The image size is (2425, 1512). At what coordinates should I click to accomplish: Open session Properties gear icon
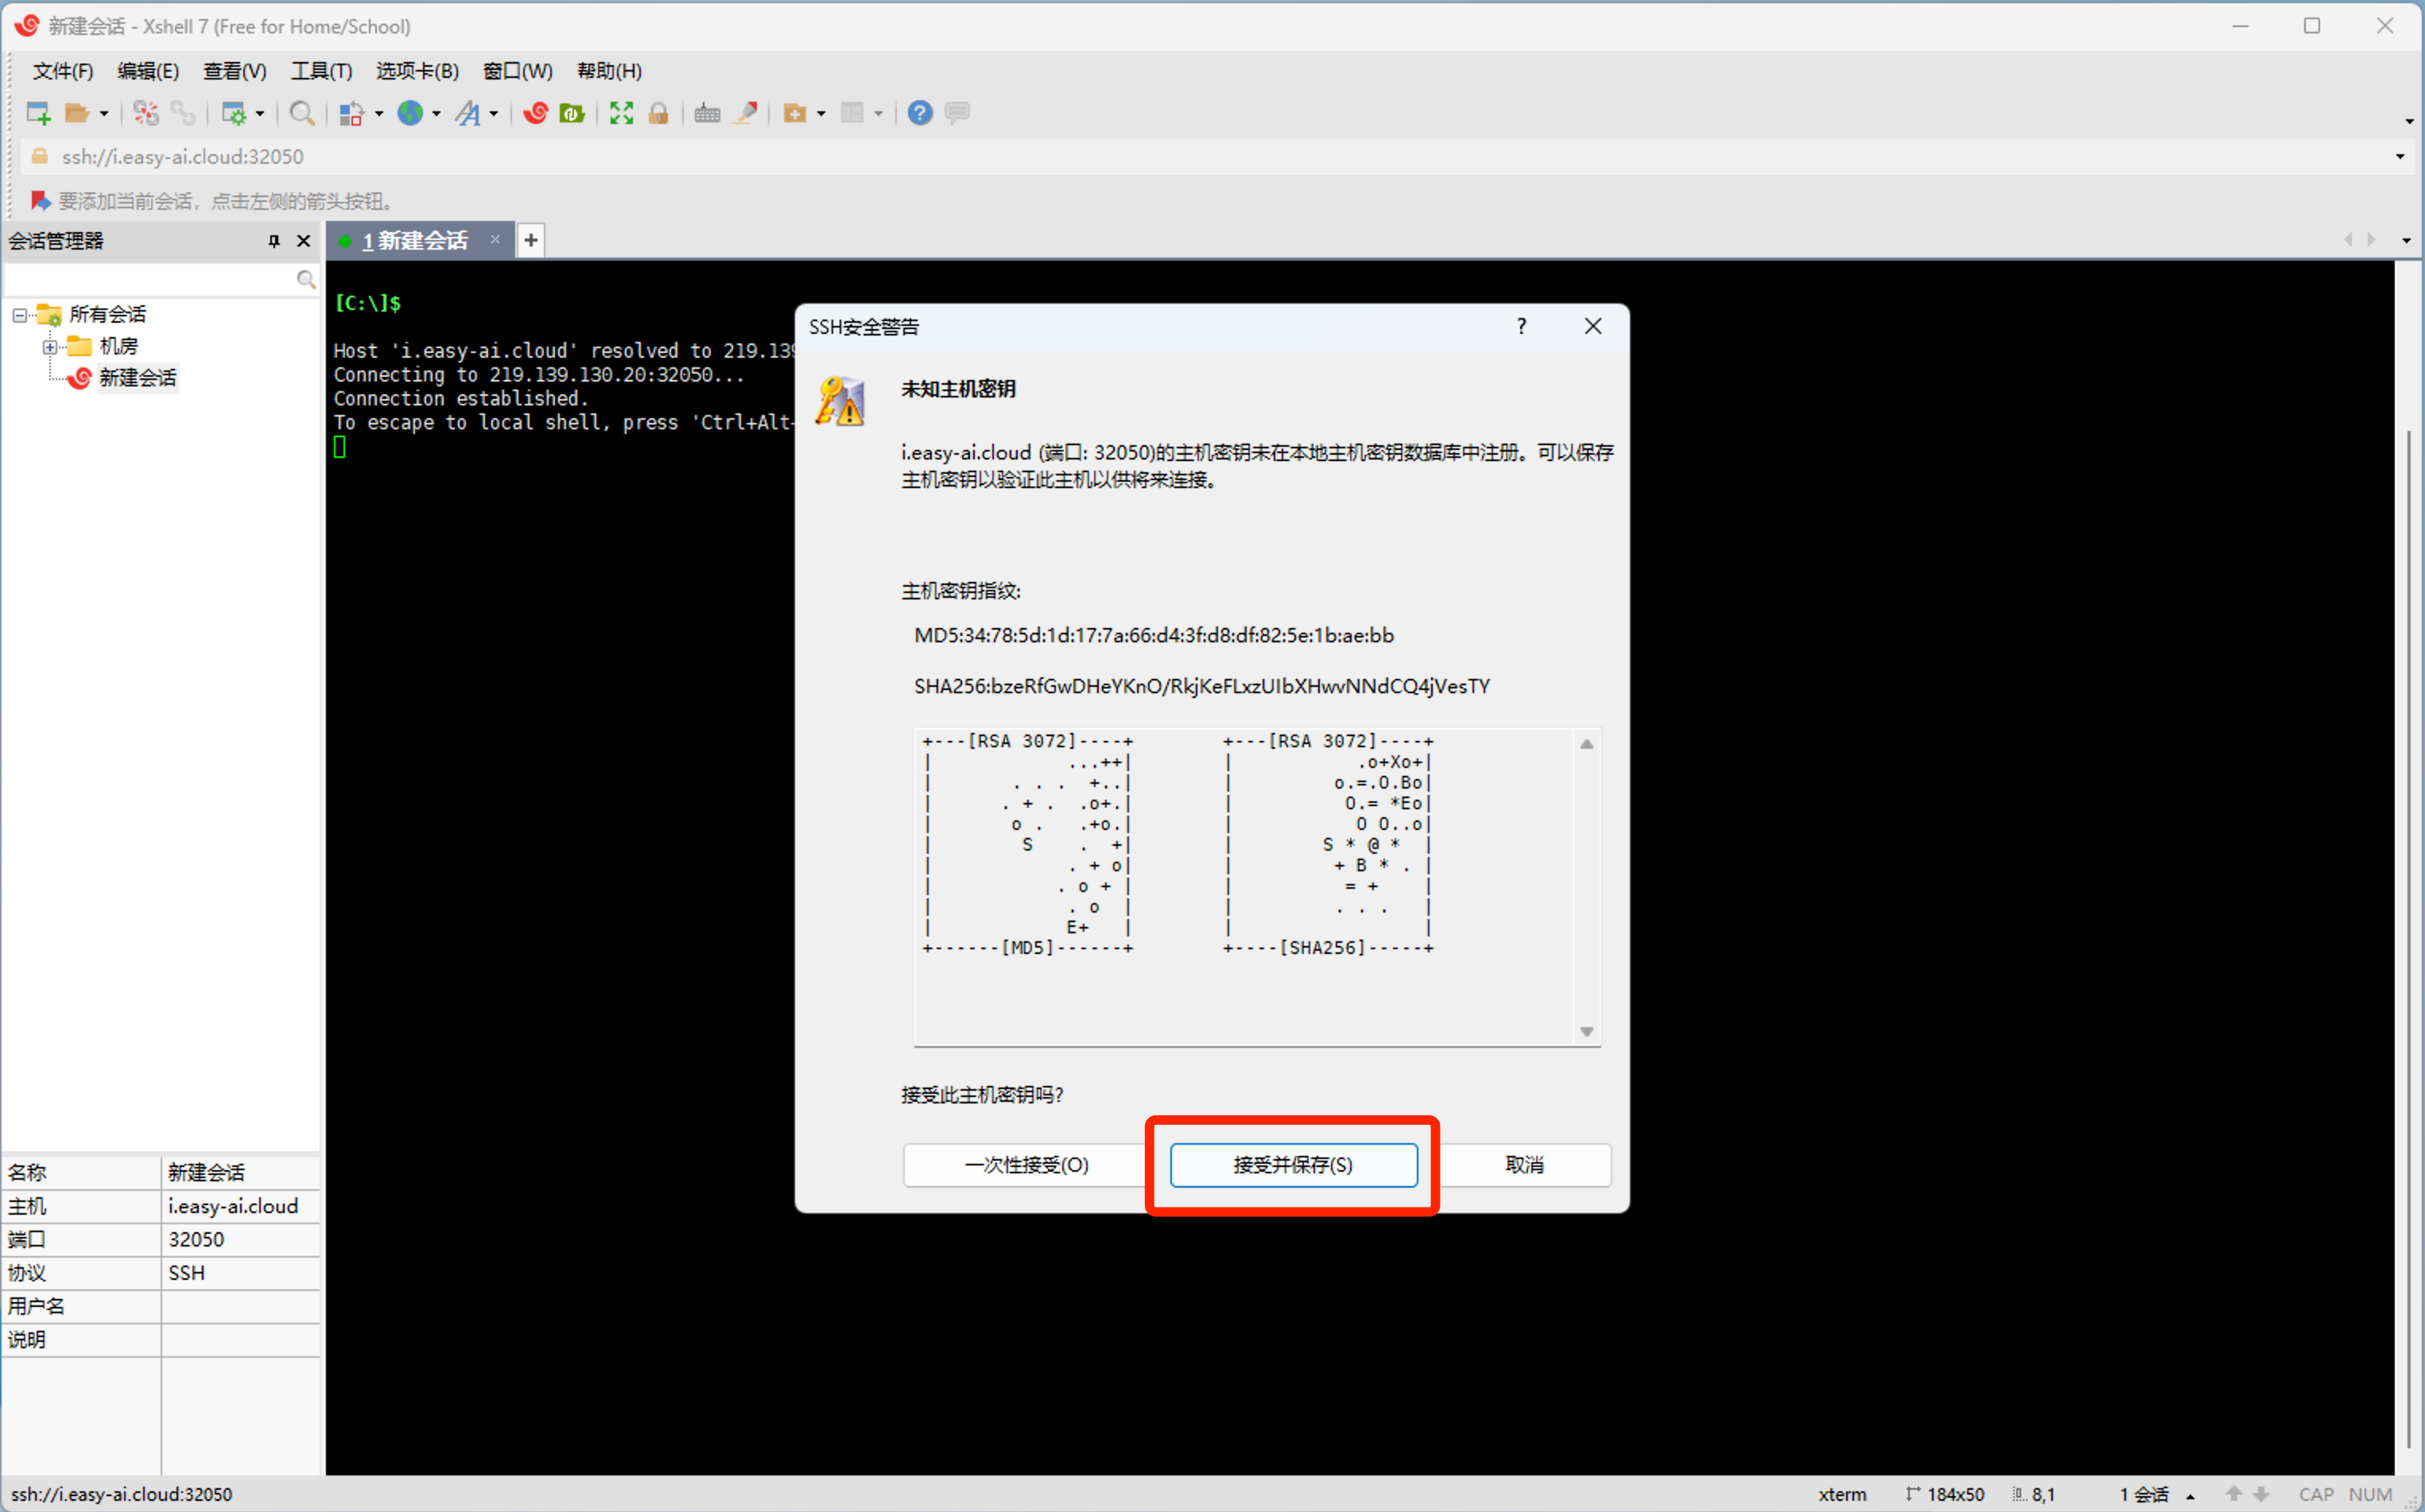coord(233,113)
